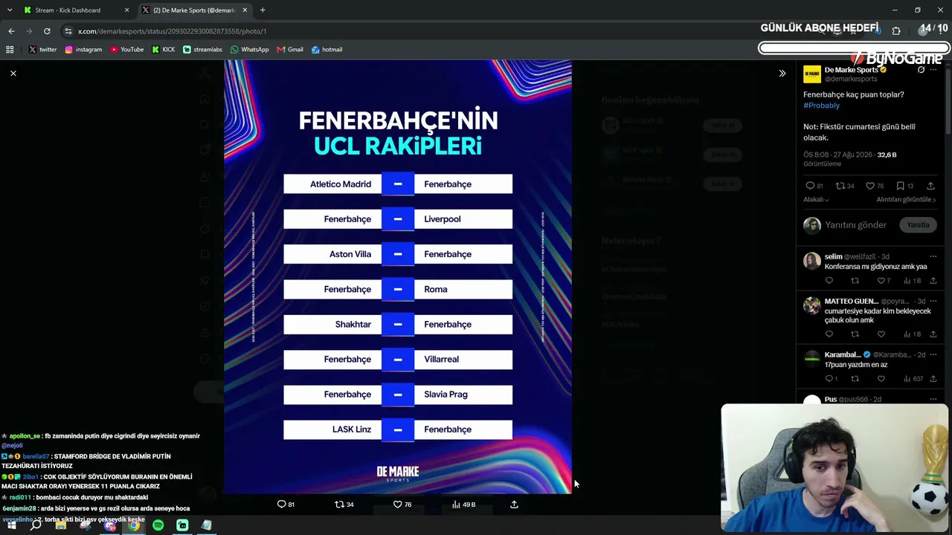952x535 pixels.
Task: Click the Yanıtını gönder reply field
Action: point(856,225)
